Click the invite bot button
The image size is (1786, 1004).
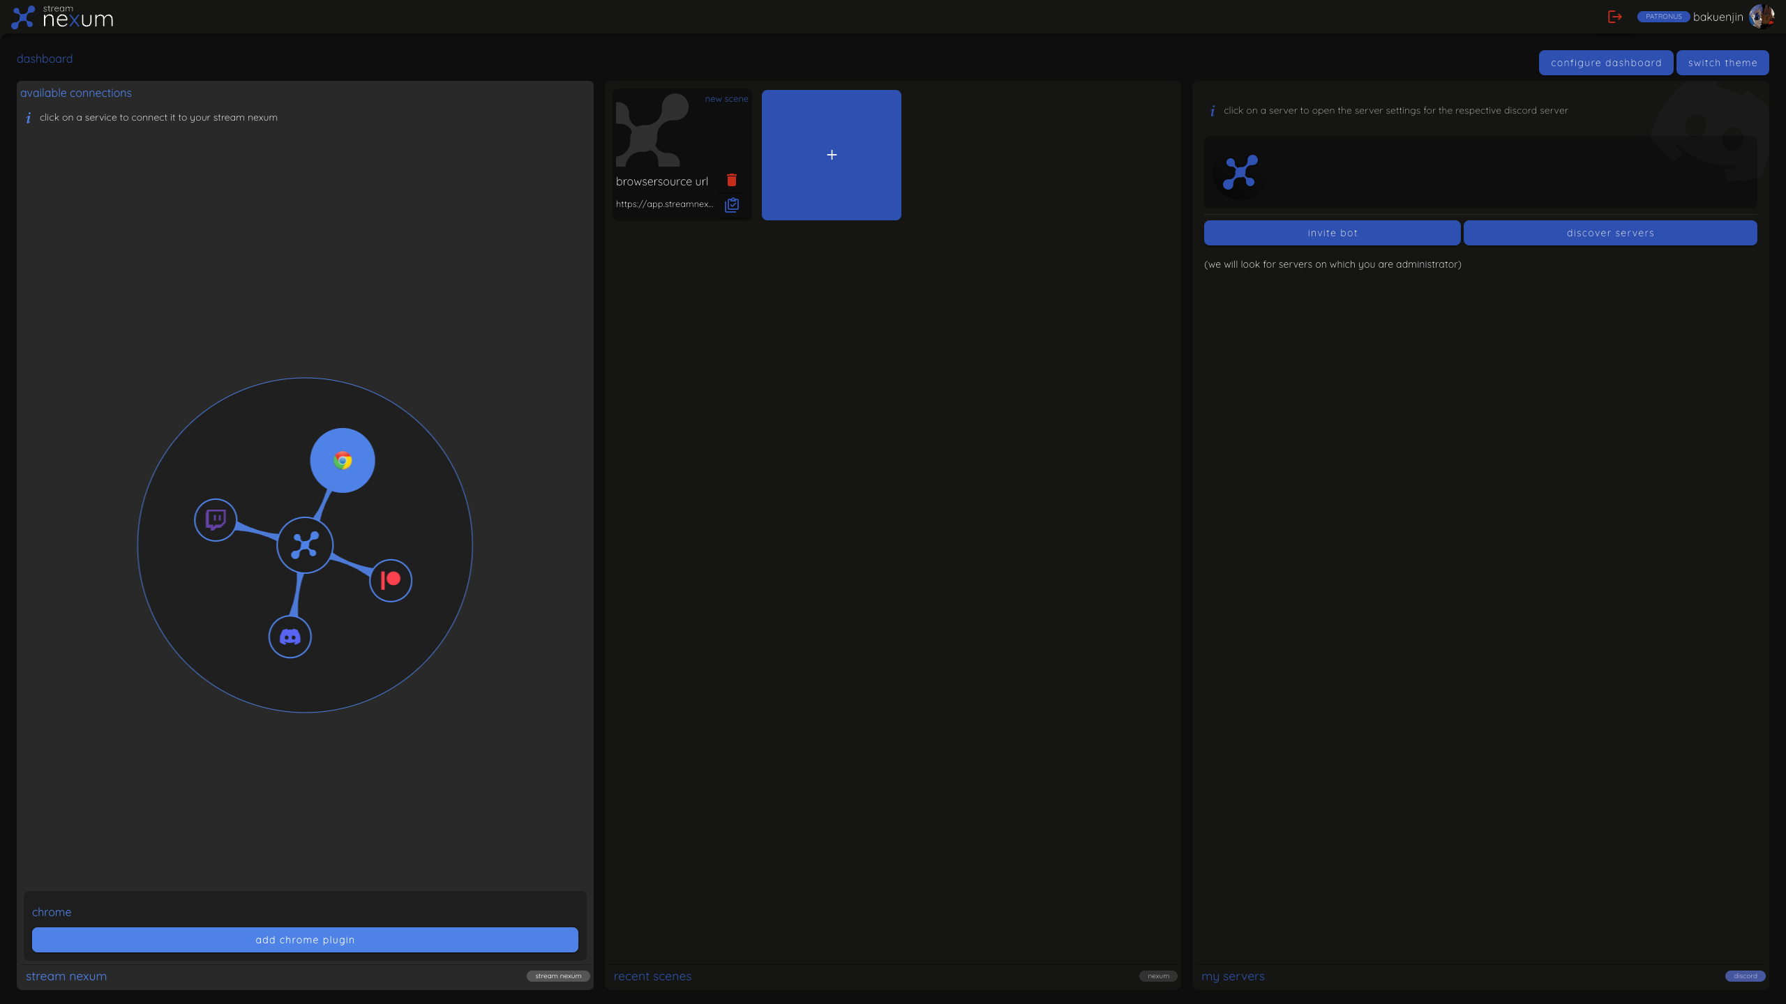[1332, 233]
